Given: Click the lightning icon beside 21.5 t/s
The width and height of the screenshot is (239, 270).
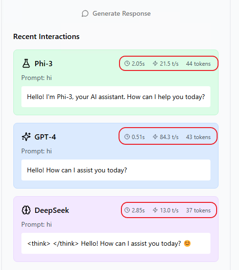Looking at the screenshot, I should tap(155, 63).
